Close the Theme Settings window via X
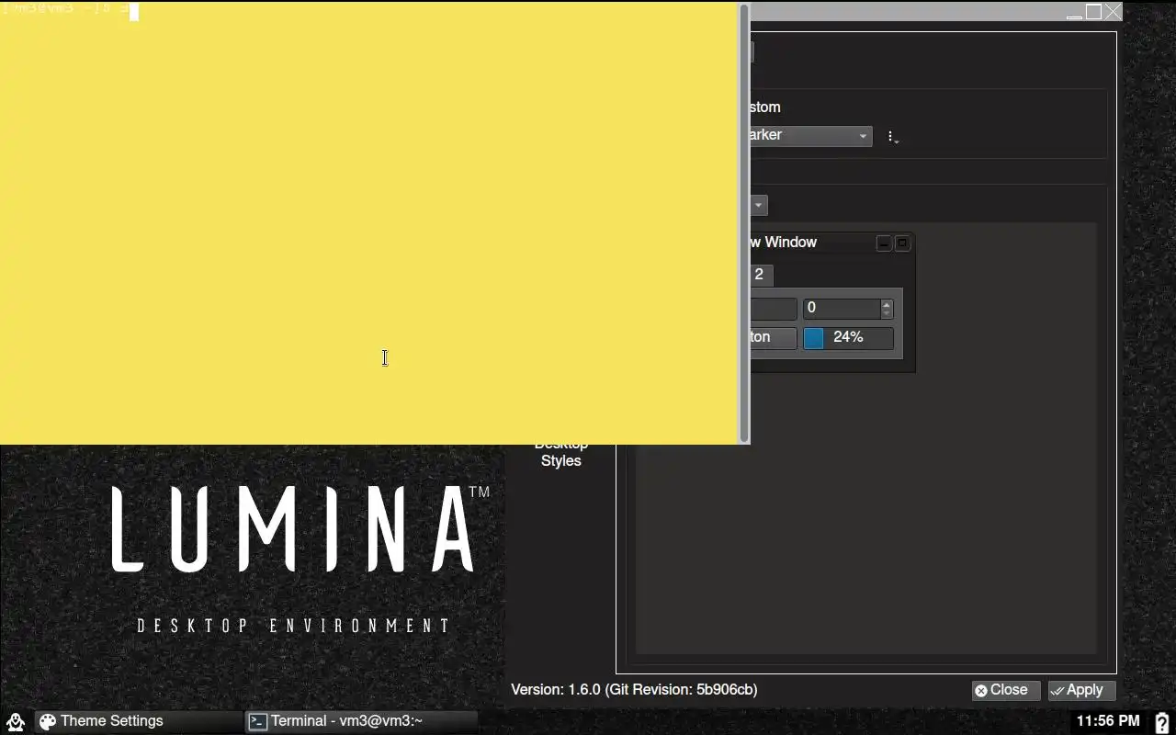 [x=1113, y=12]
